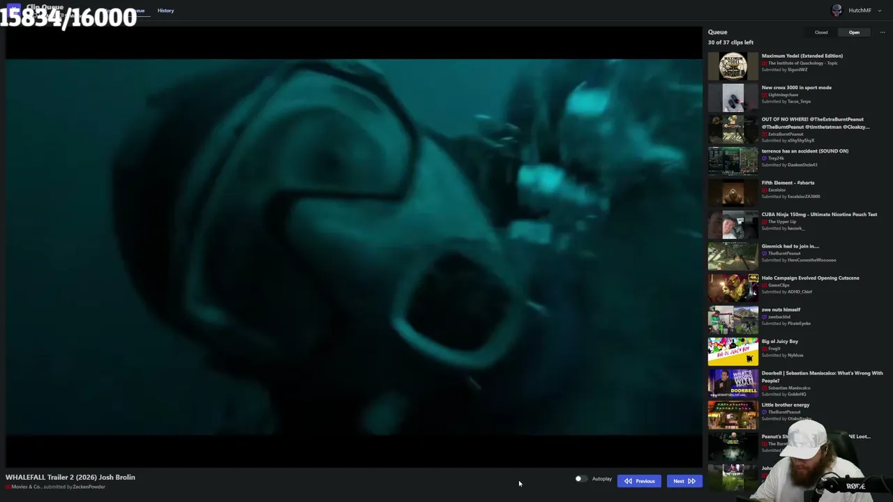Click the title 'Maximum Yodel (Extended Edition)'
893x502 pixels.
(802, 56)
